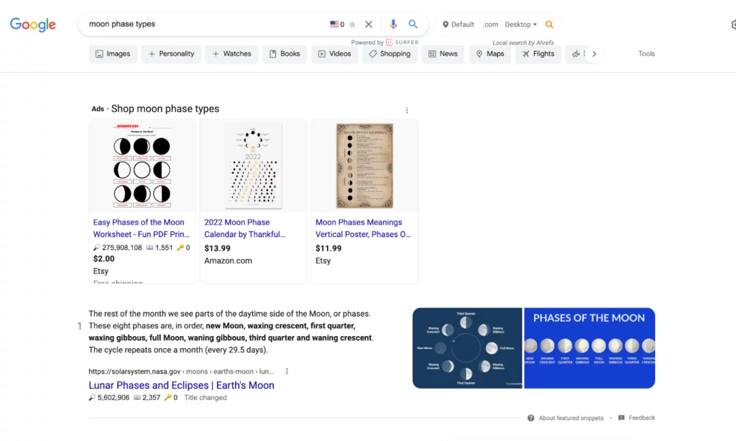Click the Local search by Ahrefs label
The image size is (736, 441).
pos(523,42)
